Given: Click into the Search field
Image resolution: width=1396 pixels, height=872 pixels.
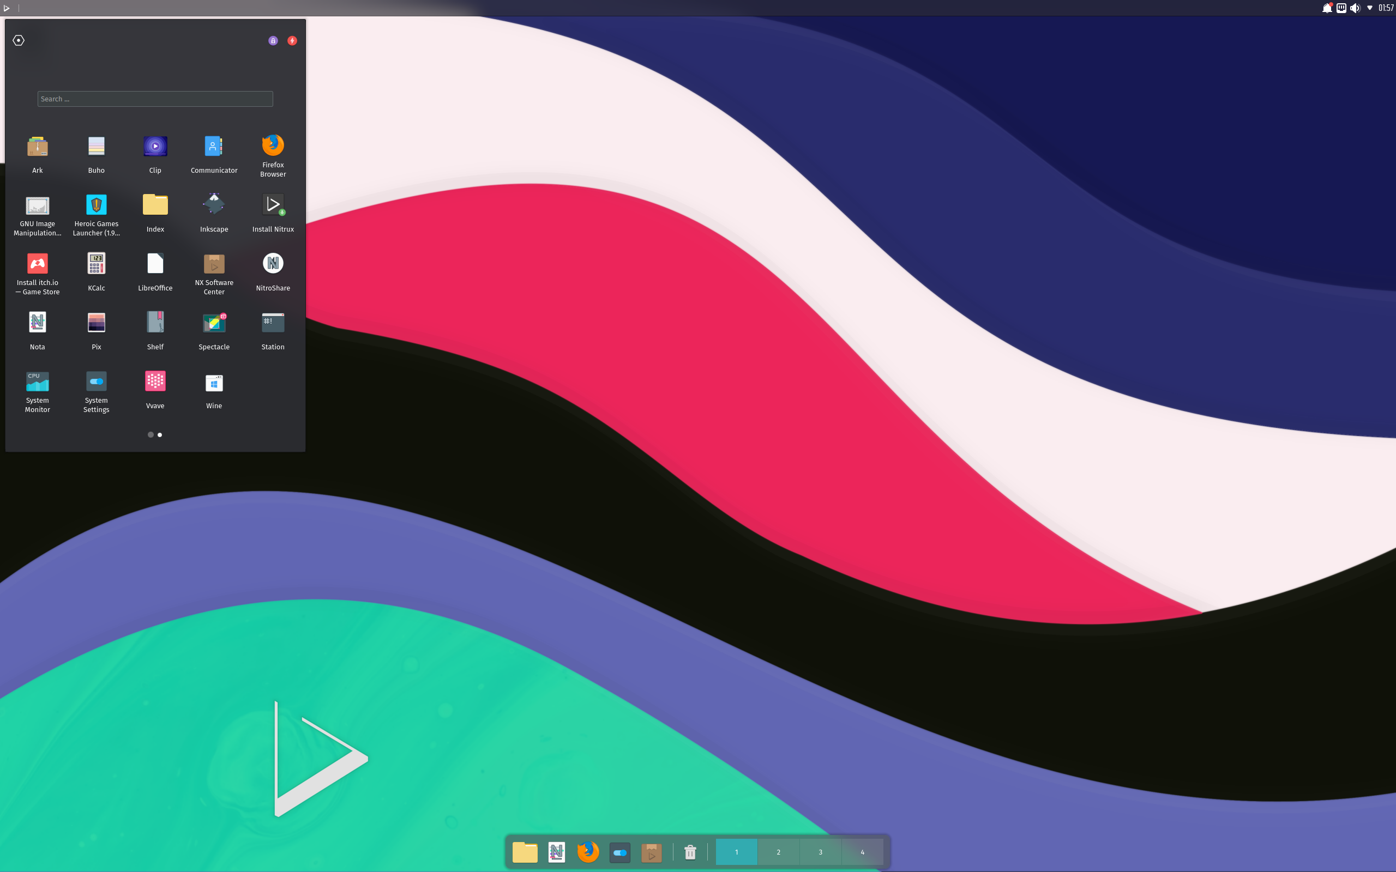Looking at the screenshot, I should tap(155, 99).
